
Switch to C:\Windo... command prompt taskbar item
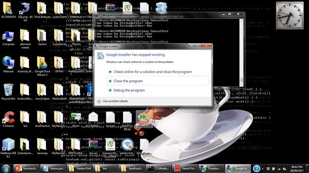tap(158, 169)
